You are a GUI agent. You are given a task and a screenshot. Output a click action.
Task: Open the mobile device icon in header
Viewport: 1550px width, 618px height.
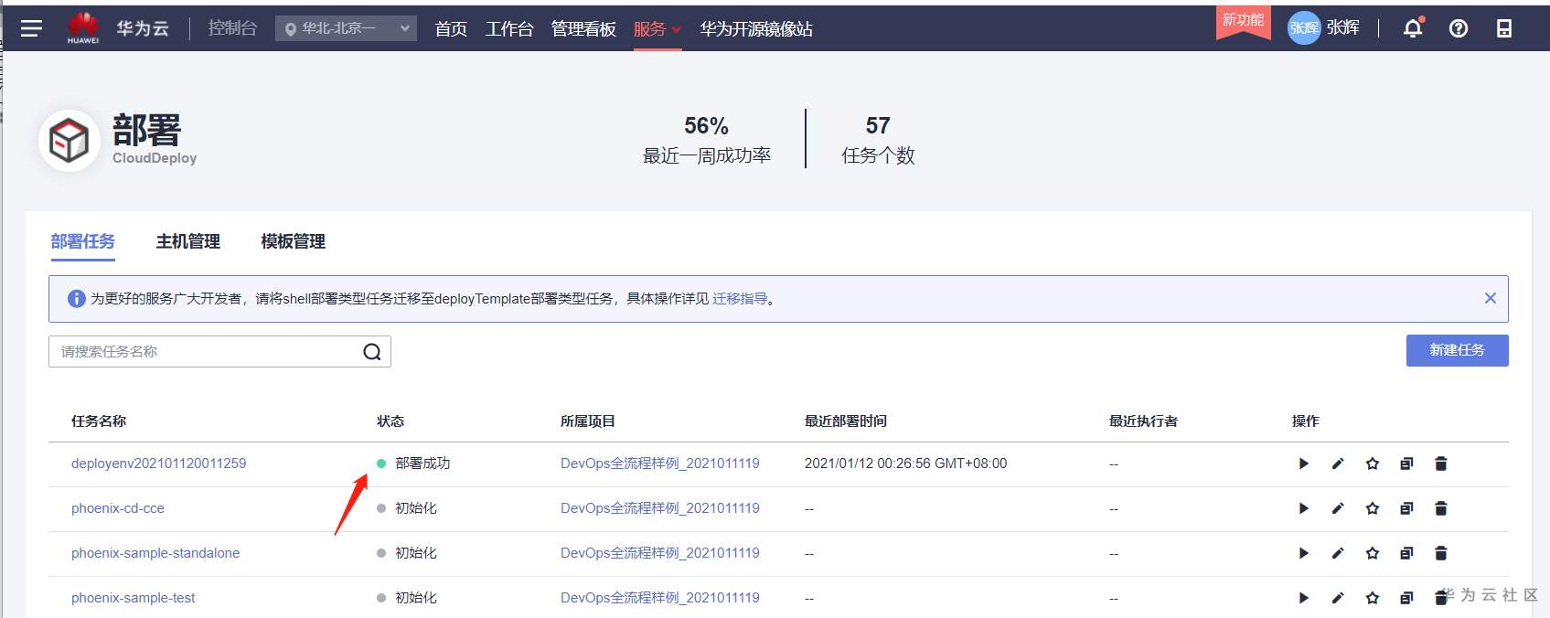coord(1504,28)
